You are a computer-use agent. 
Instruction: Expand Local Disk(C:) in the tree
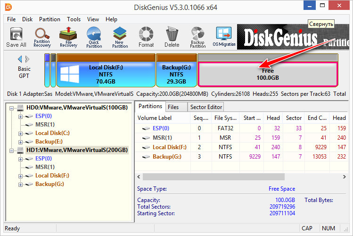tap(20, 134)
